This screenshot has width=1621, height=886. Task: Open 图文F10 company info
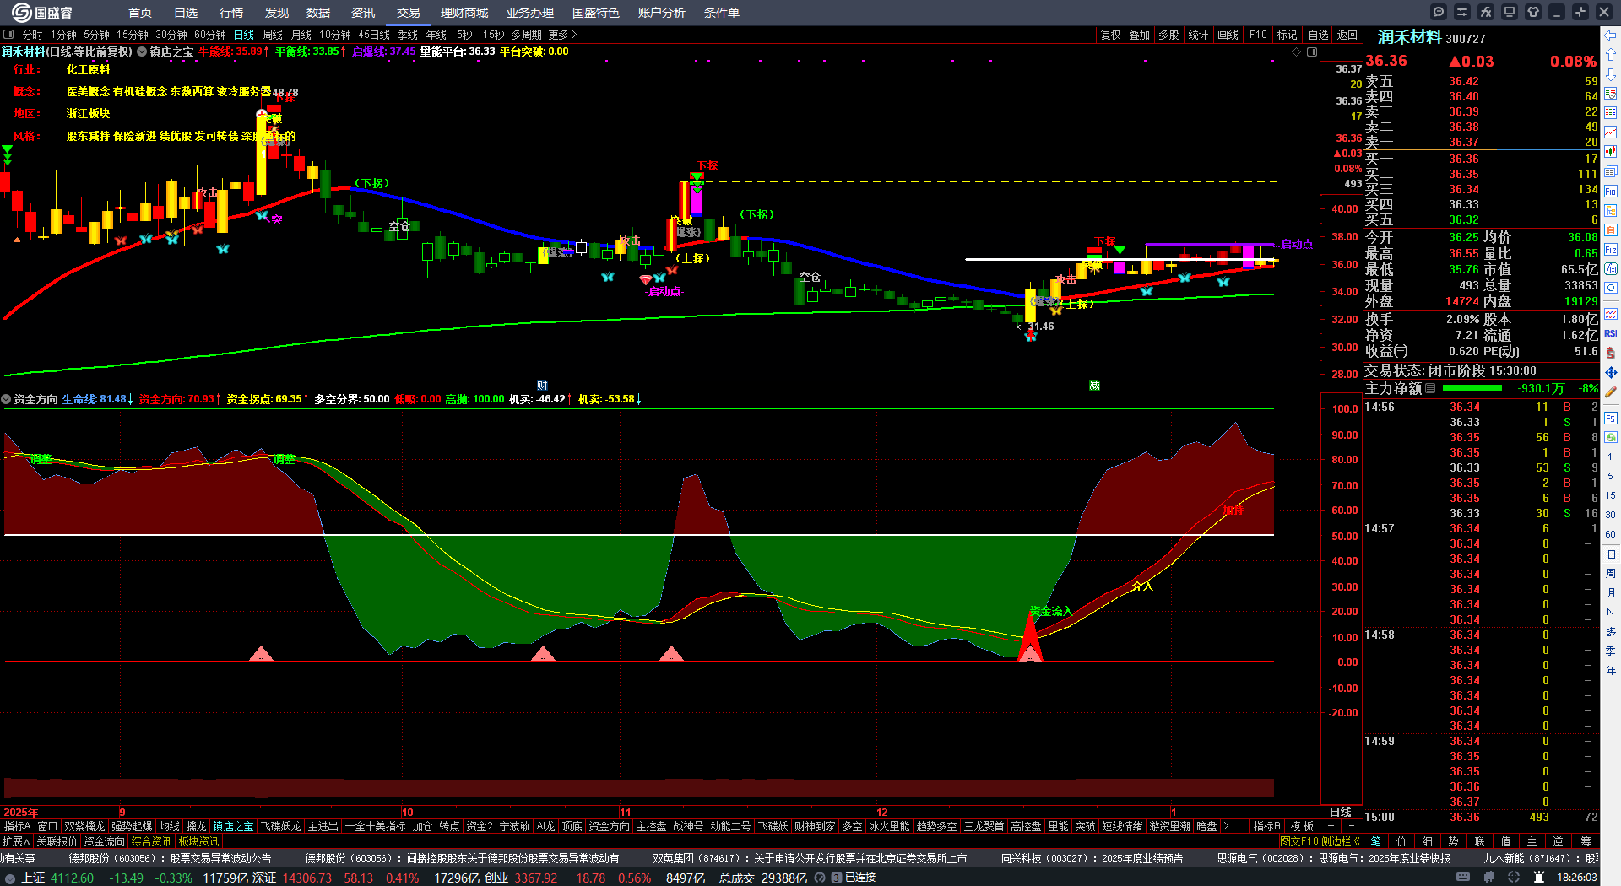pos(1298,841)
